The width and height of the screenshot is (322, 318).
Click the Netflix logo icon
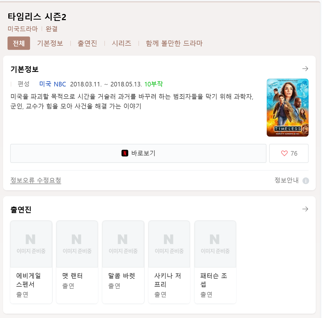125,153
